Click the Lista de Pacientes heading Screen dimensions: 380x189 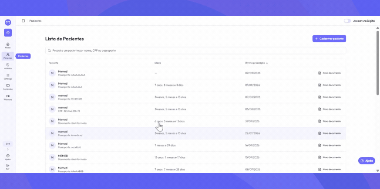(64, 39)
